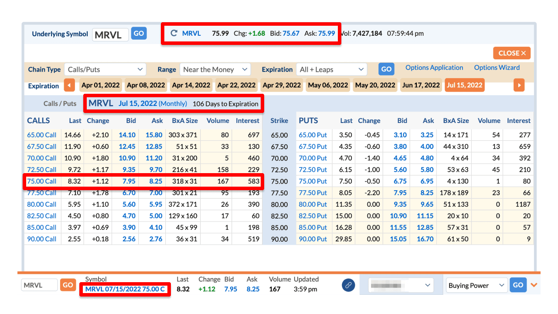This screenshot has height=314, width=558.
Task: Go to previous expiration dates arrow
Action: point(69,85)
